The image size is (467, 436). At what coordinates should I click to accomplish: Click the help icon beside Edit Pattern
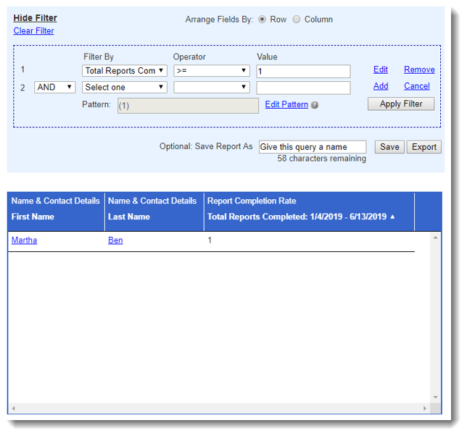[315, 105]
